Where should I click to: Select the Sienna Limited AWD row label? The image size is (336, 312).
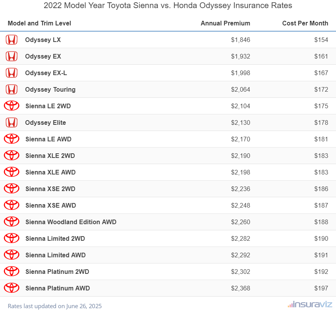(56, 255)
